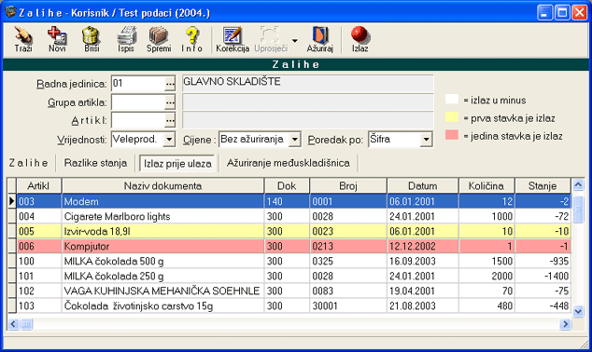Click the yellow prva stavka je izlaz swatch
This screenshot has height=352, width=592.
click(452, 117)
